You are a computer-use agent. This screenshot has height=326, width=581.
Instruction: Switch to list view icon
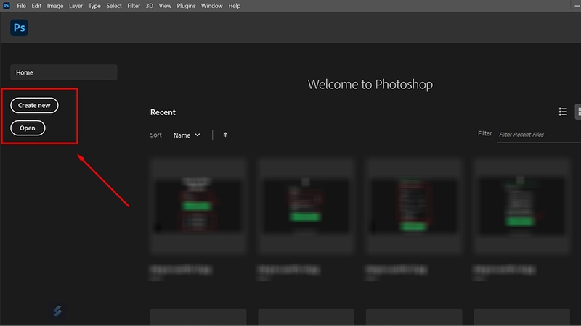[563, 112]
